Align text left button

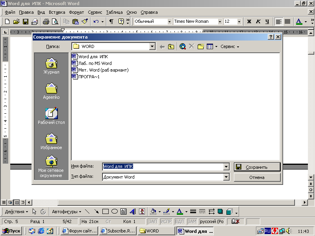278,22
